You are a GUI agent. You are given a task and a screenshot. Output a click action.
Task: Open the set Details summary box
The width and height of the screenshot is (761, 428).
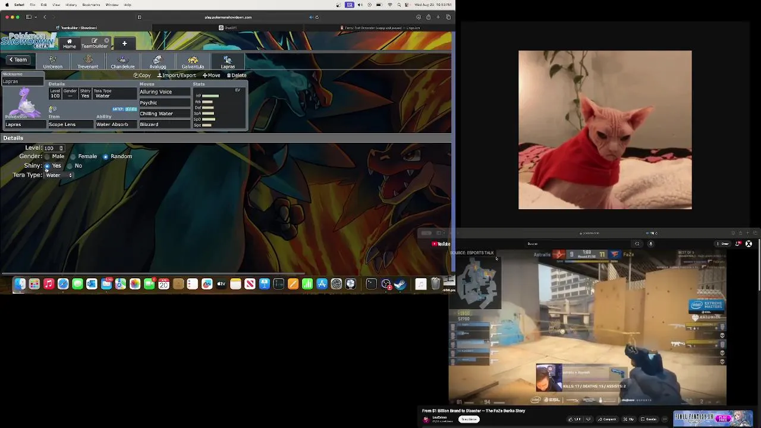tap(92, 92)
